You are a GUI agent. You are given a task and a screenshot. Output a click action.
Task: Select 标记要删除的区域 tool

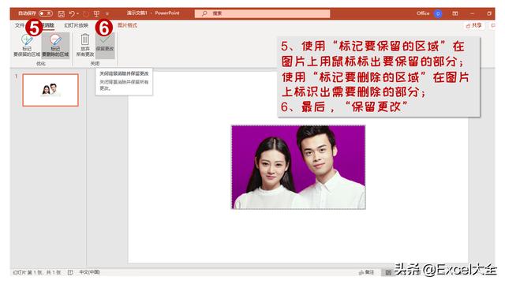pyautogui.click(x=55, y=45)
